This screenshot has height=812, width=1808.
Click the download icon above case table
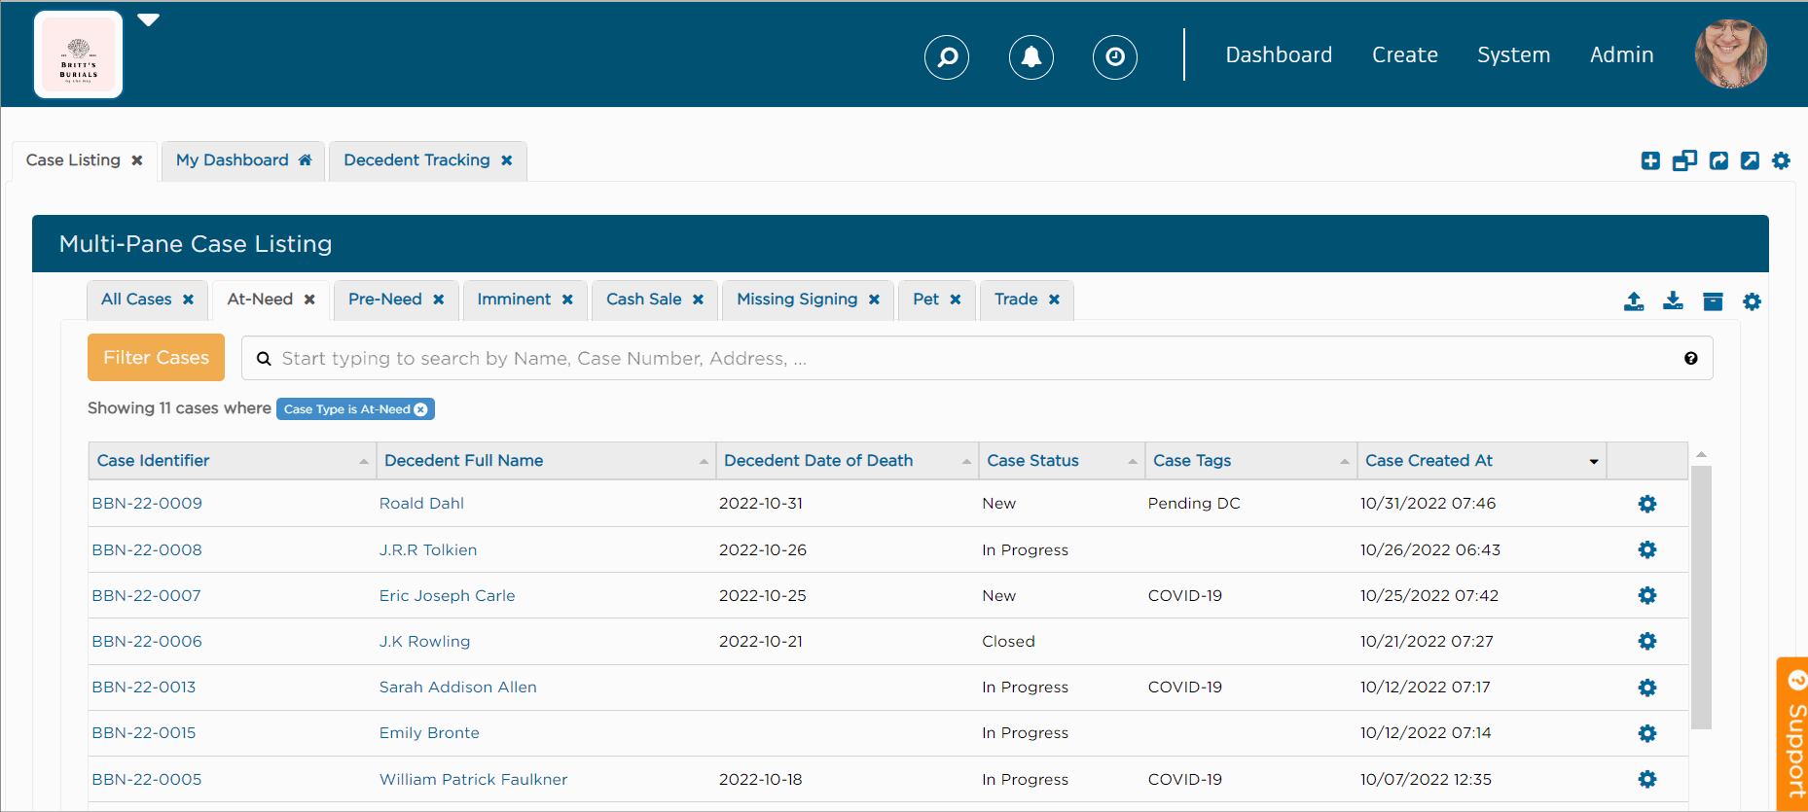1673,301
